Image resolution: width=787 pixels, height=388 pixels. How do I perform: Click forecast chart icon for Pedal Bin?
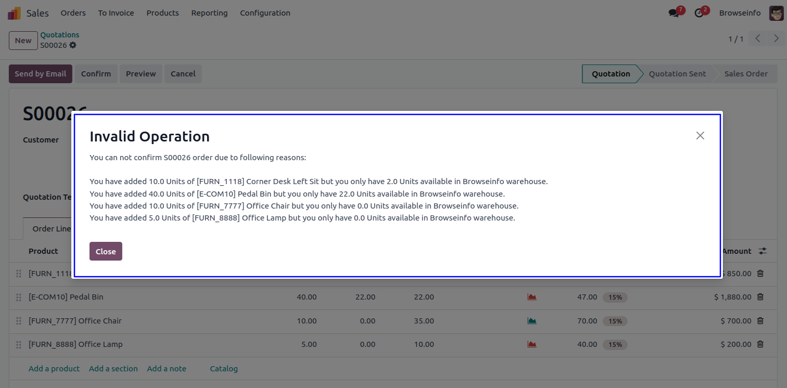coord(531,297)
